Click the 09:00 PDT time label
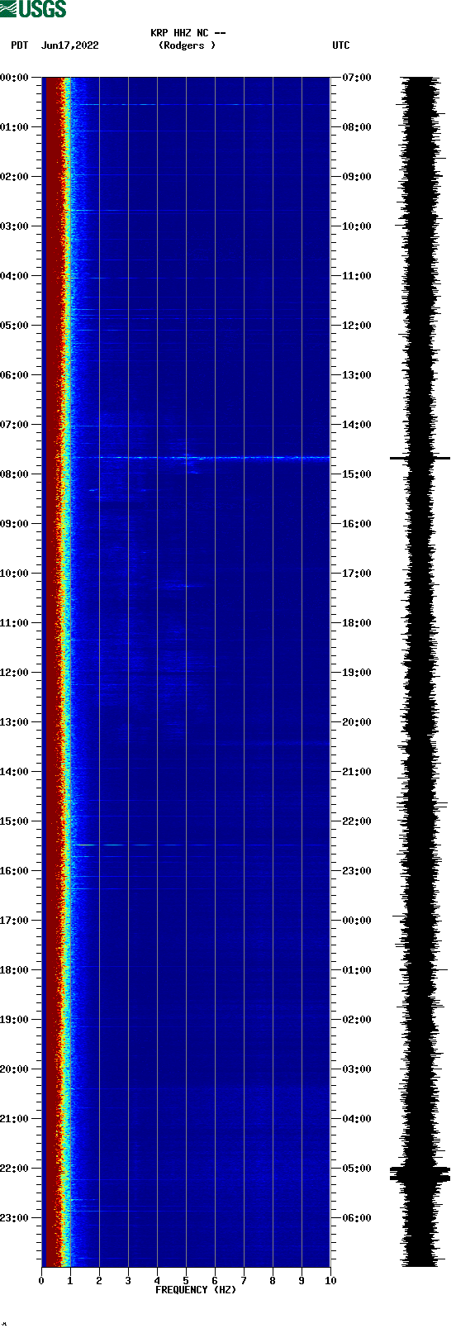The image size is (456, 1333). pyautogui.click(x=15, y=524)
